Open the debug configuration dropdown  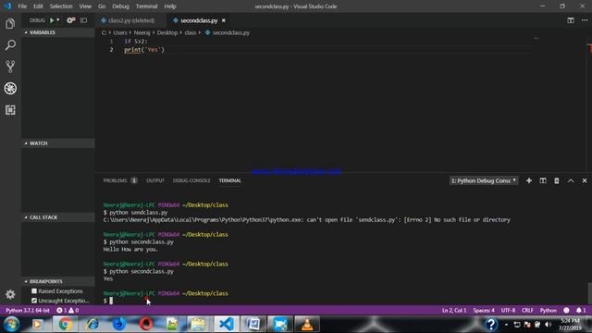[x=58, y=20]
